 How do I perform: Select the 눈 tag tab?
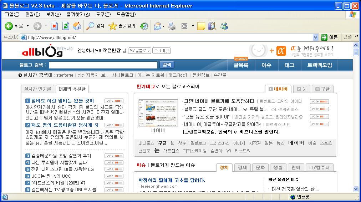click(x=302, y=89)
